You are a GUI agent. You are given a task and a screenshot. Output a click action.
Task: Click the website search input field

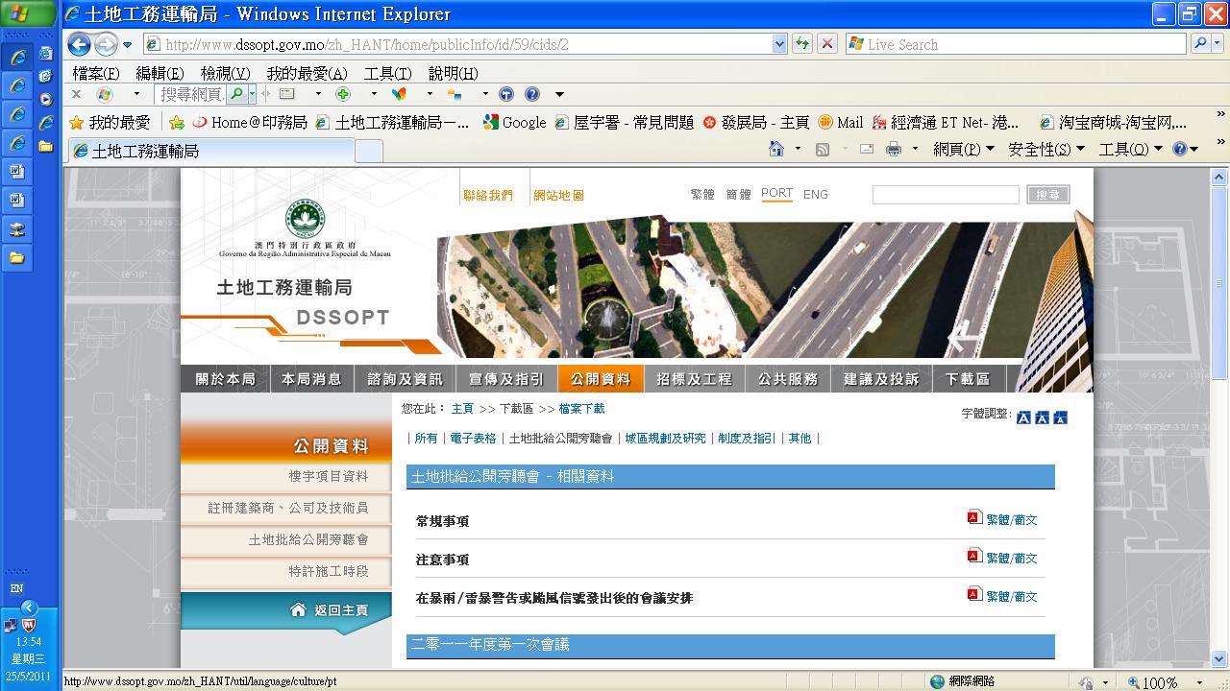(x=945, y=195)
